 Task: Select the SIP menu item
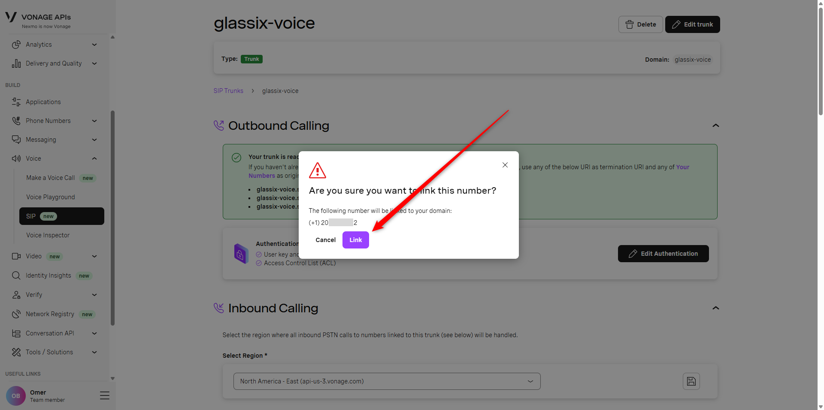click(x=62, y=216)
